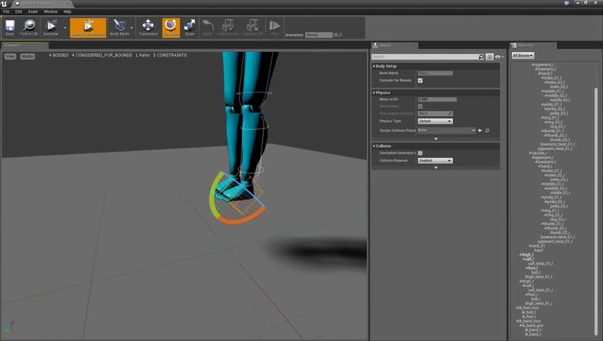Open the Collision Response dropdown
Screen dimensions: 603x341
[x=435, y=161]
